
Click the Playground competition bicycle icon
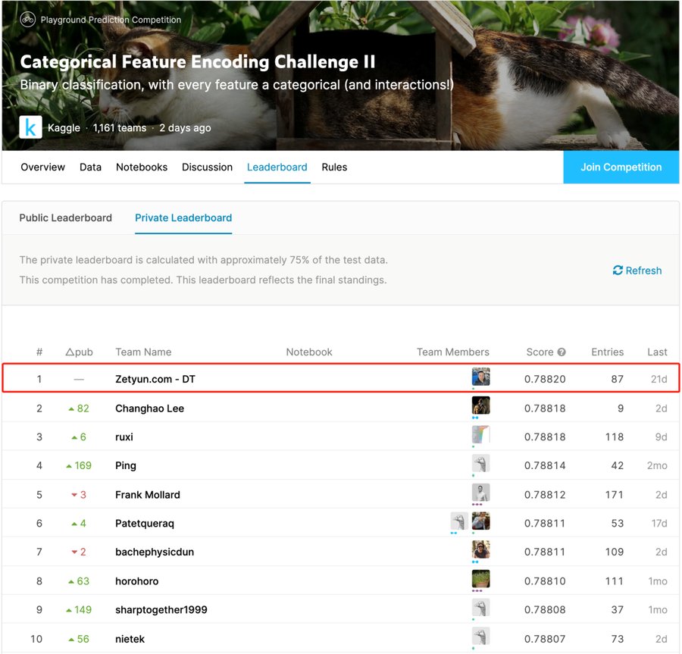point(28,19)
